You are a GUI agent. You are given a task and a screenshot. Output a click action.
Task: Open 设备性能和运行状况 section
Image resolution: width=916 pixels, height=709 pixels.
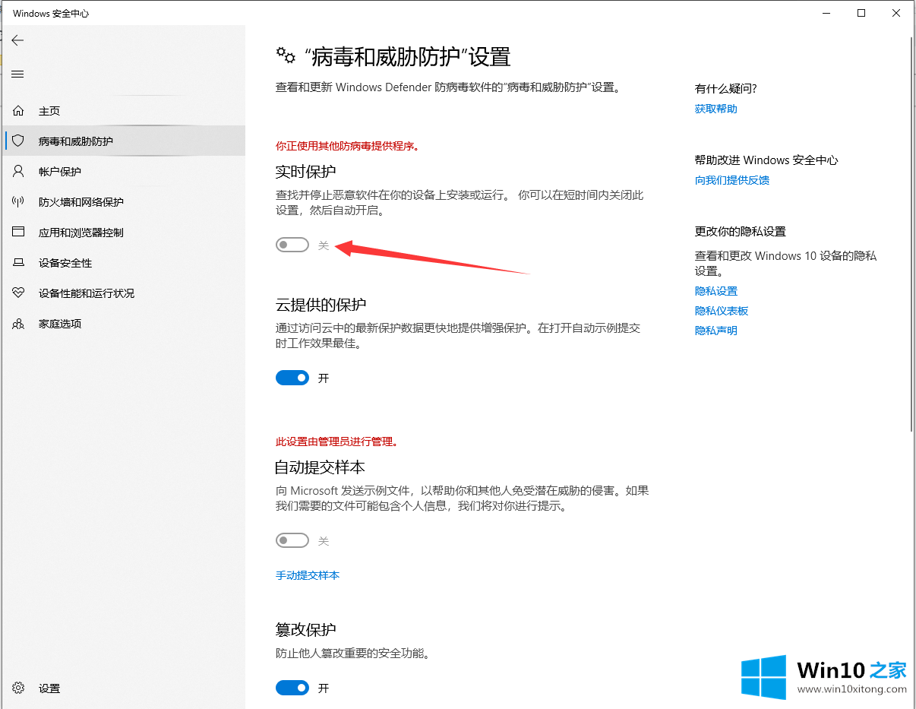coord(124,293)
